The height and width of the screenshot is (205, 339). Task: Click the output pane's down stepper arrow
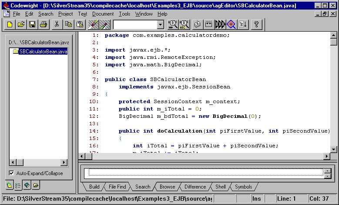point(328,176)
